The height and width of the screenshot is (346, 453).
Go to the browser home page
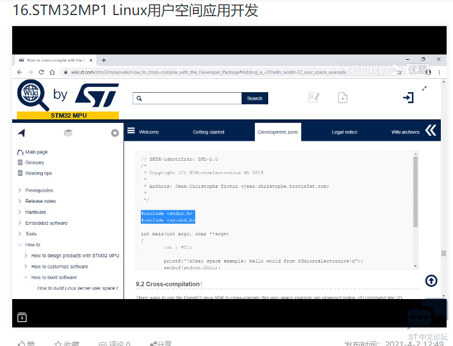(52, 72)
